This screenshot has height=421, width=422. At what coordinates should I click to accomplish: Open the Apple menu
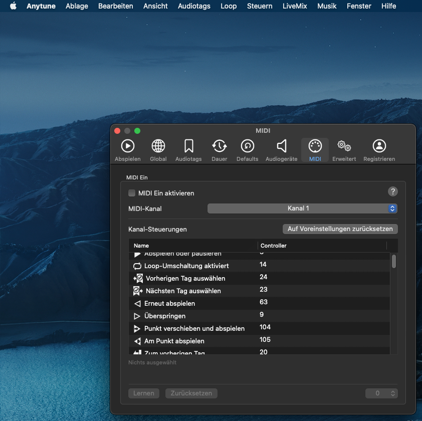pos(13,6)
